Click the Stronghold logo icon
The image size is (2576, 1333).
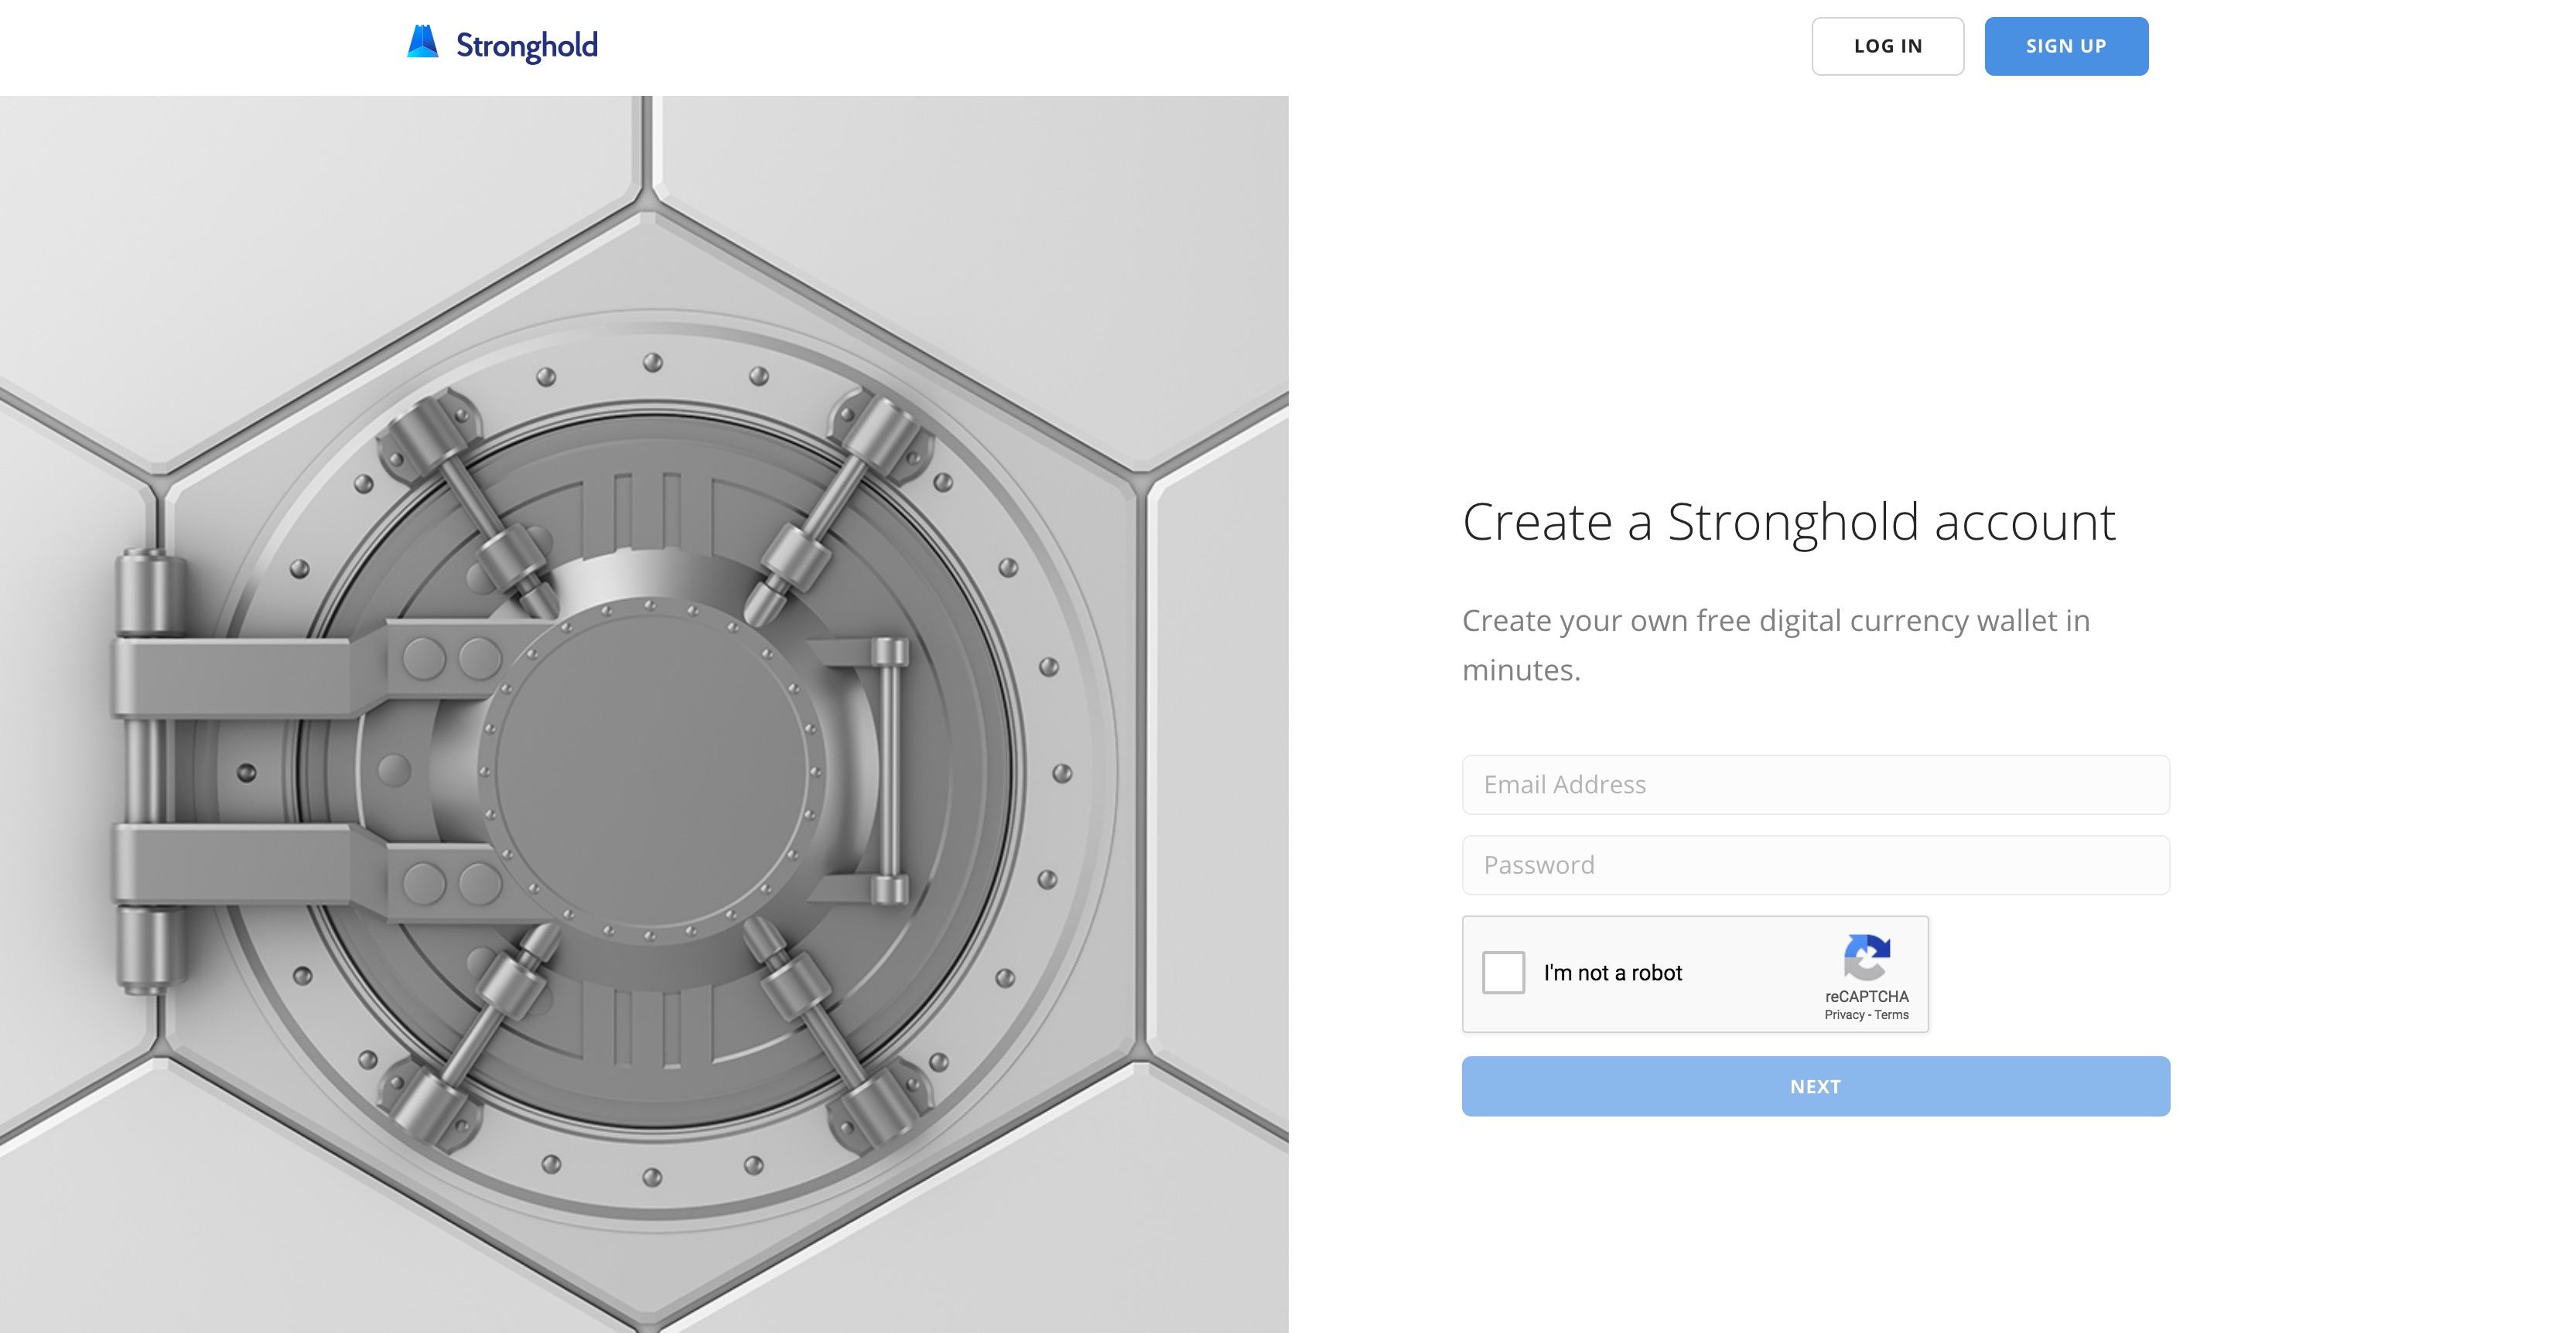422,42
